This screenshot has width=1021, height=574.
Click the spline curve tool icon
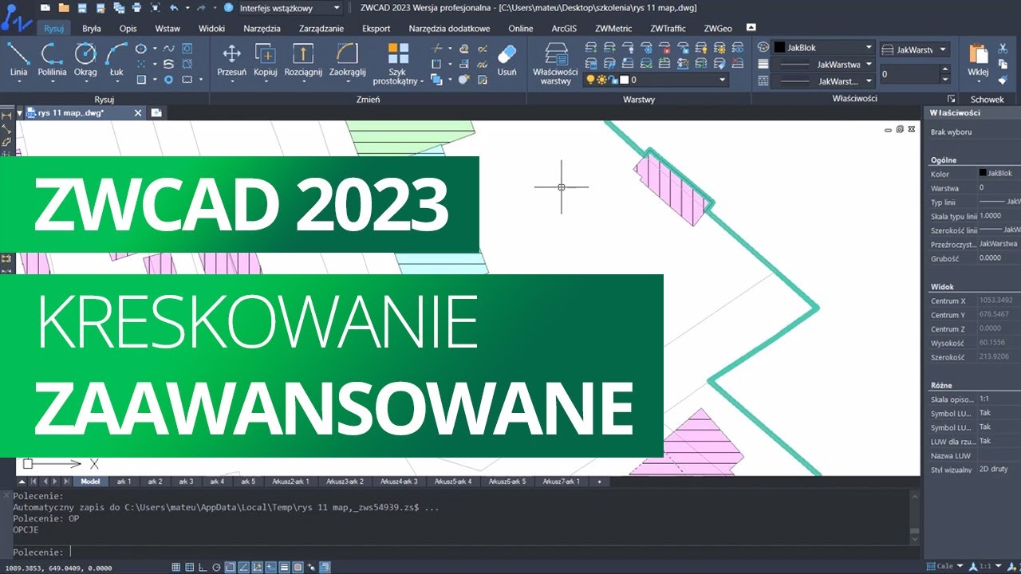tap(168, 49)
